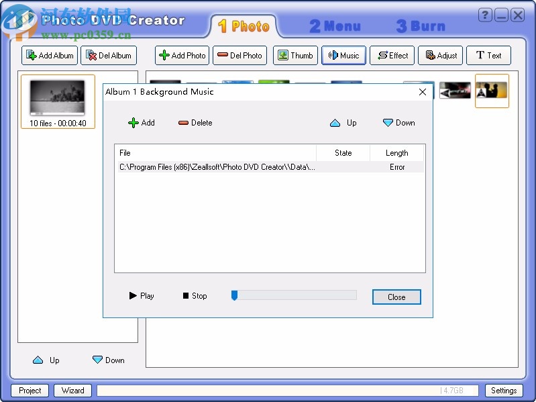The height and width of the screenshot is (402, 536).
Task: Open the Thumb tool
Action: click(x=295, y=56)
